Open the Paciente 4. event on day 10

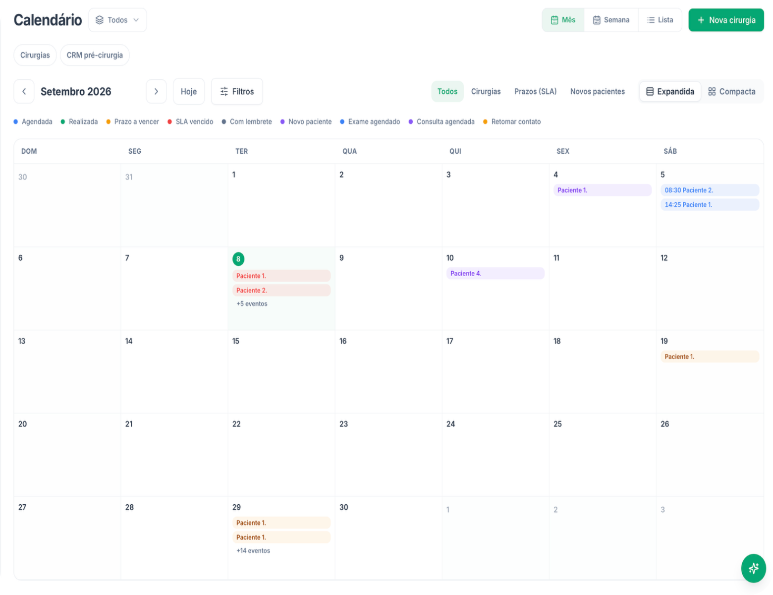[x=496, y=274]
